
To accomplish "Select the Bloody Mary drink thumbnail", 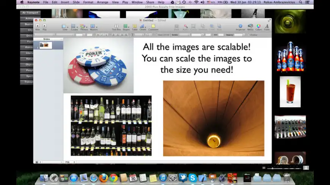I will point(290,92).
